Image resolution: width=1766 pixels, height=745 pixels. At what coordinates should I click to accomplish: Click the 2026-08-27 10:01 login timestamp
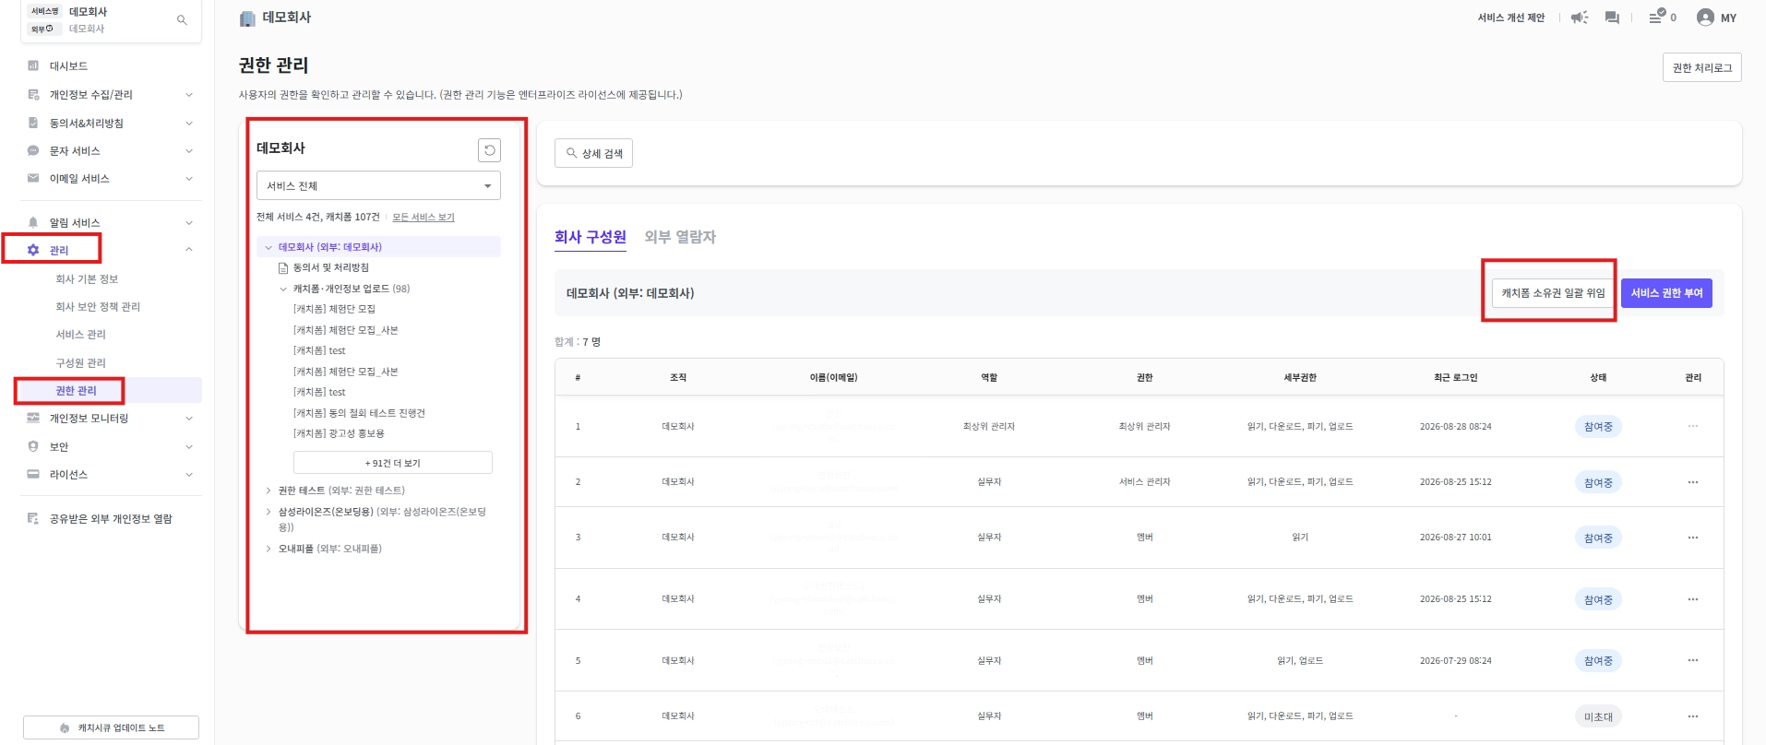1455,538
